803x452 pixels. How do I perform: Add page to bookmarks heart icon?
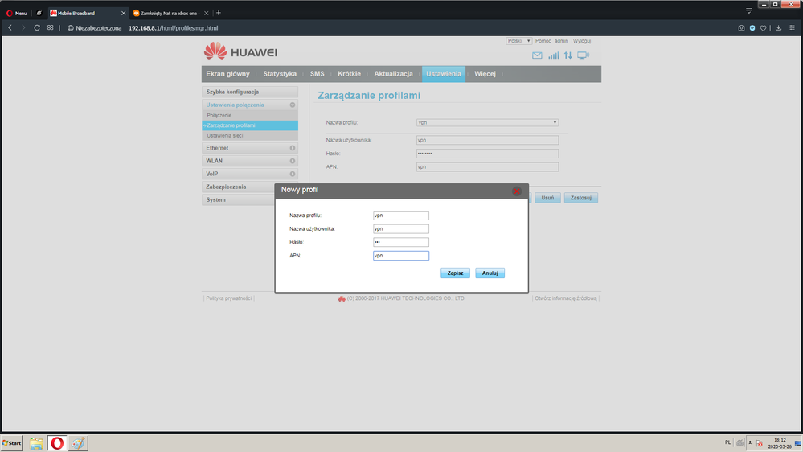pyautogui.click(x=764, y=27)
